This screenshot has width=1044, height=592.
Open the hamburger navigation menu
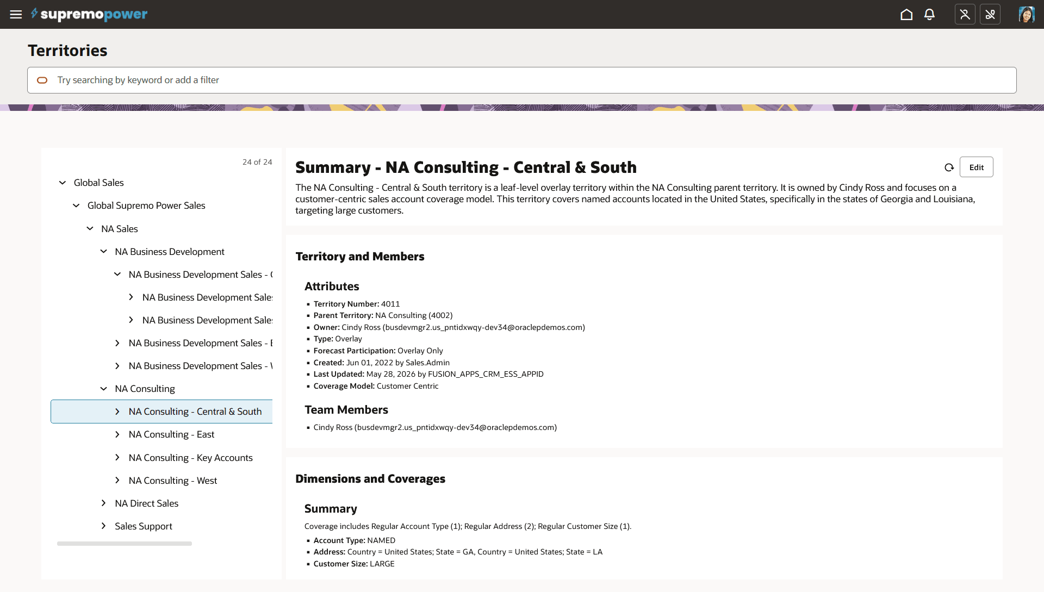click(16, 14)
